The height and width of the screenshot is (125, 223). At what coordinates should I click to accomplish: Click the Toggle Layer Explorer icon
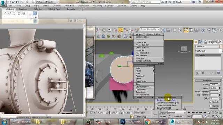[x=180, y=30]
